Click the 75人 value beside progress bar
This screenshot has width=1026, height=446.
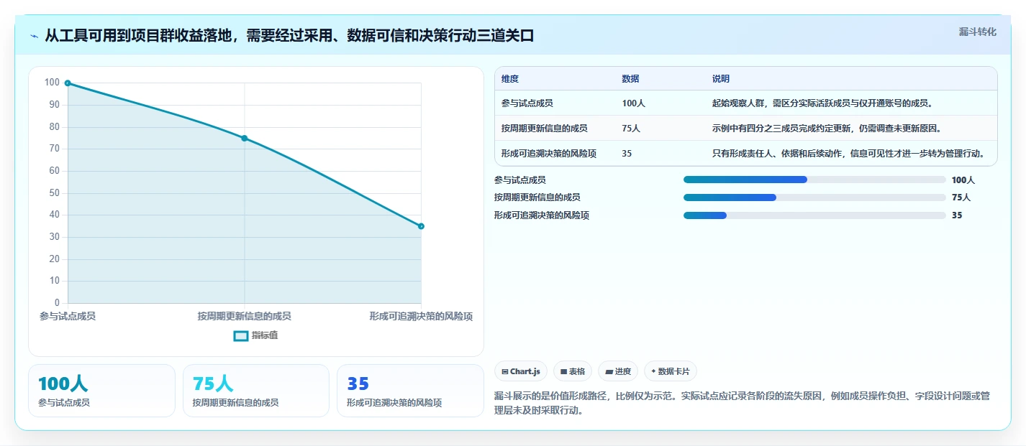(961, 198)
